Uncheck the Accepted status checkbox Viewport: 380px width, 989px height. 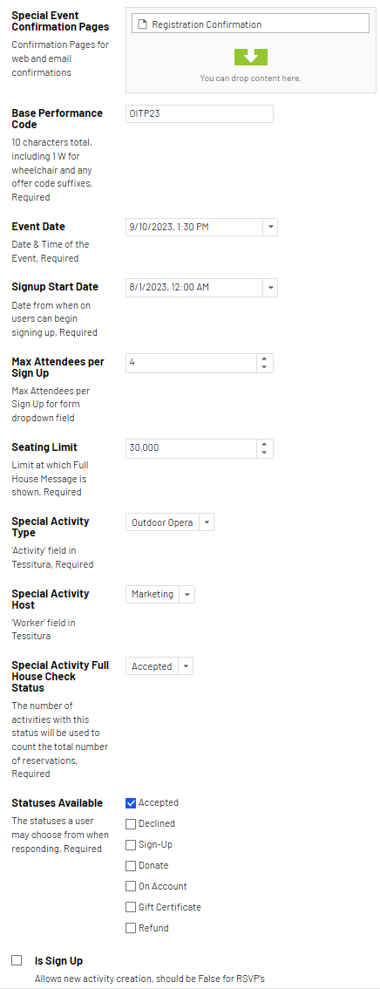pos(131,803)
